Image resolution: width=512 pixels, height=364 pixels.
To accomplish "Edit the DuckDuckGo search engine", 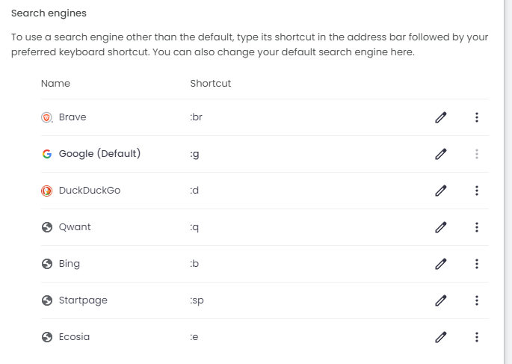I will (441, 191).
